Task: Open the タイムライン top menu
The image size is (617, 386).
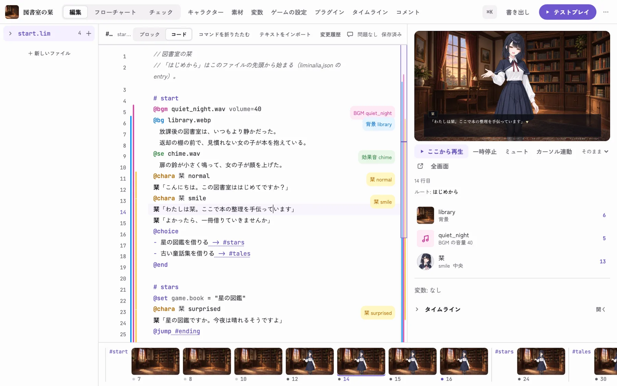Action: [370, 12]
